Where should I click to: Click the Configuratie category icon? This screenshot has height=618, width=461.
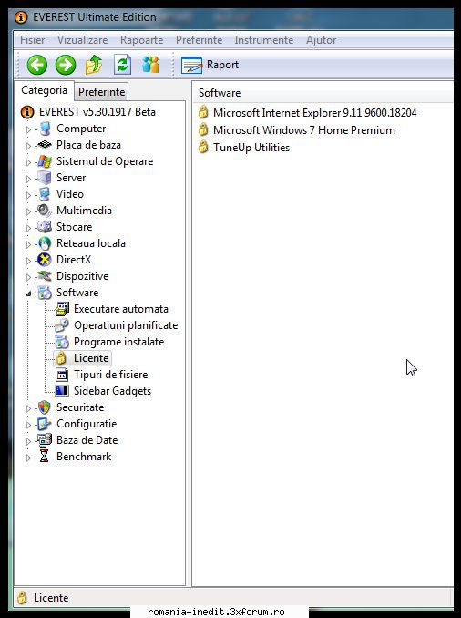click(44, 424)
